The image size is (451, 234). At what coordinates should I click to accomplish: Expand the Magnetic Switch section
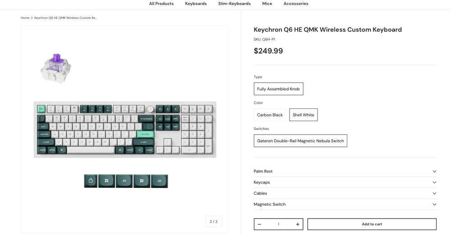[x=345, y=204]
